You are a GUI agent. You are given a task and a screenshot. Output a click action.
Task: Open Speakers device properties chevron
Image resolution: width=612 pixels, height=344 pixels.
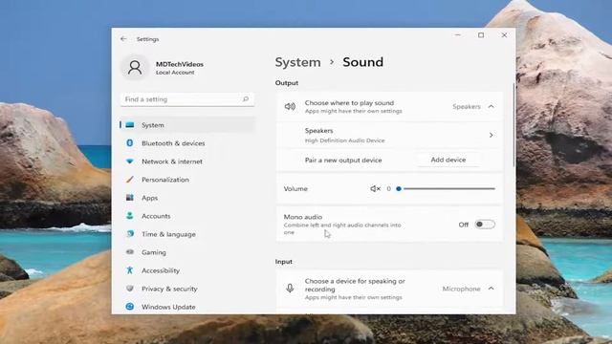[491, 135]
